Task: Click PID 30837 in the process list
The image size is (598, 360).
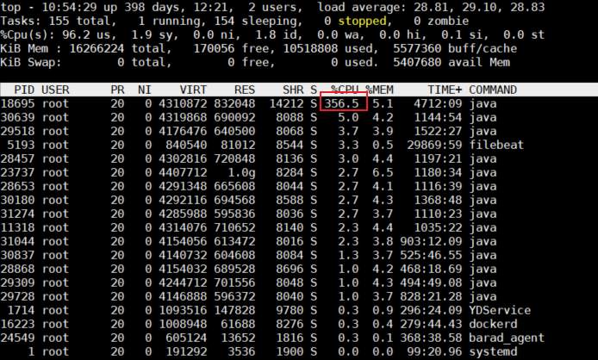Action: [x=17, y=255]
